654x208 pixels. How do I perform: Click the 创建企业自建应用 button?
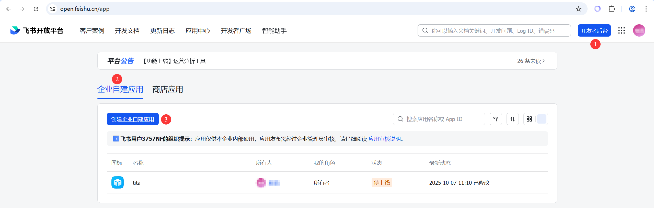pos(133,119)
